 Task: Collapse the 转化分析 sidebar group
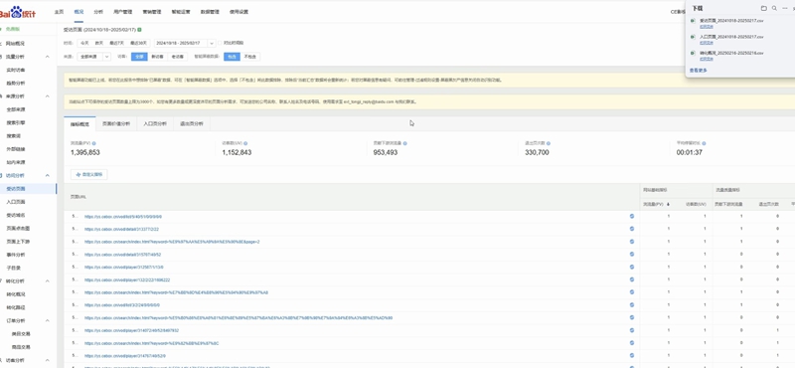pos(48,281)
